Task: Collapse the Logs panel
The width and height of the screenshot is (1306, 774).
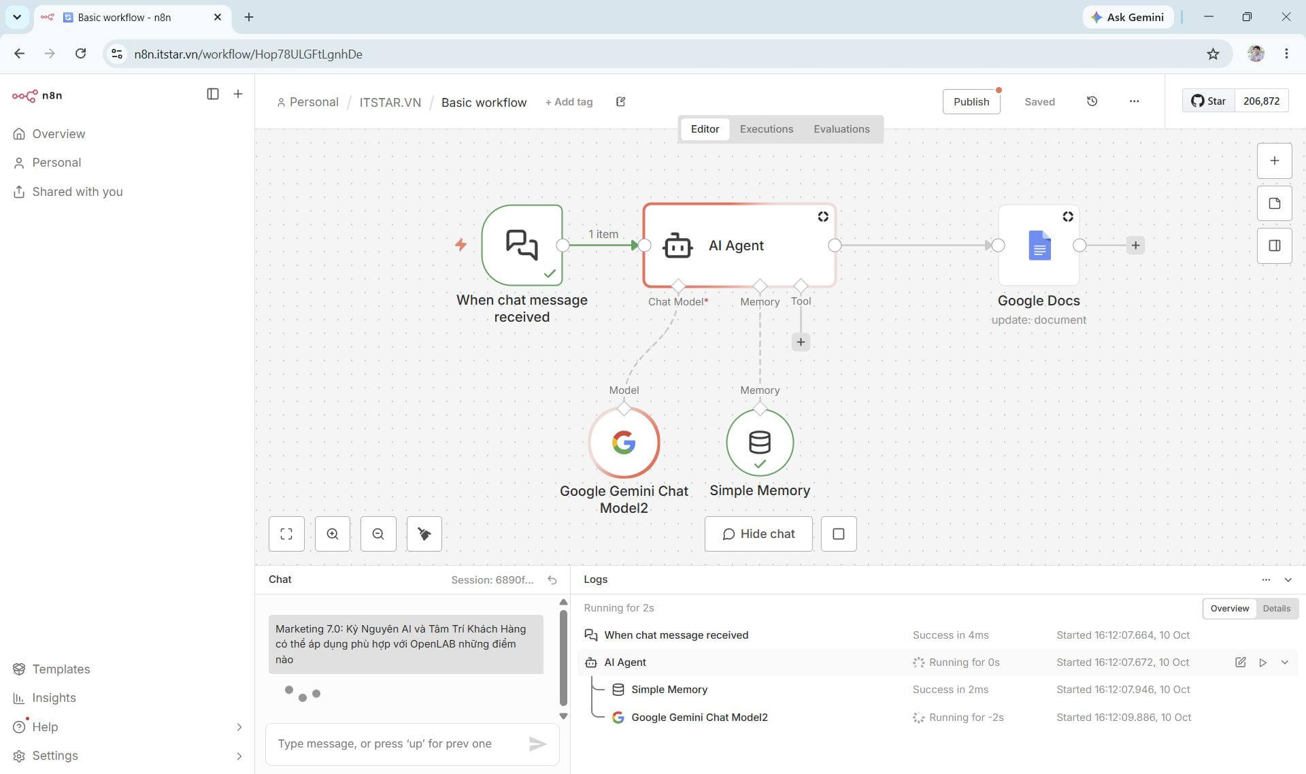Action: tap(1288, 580)
